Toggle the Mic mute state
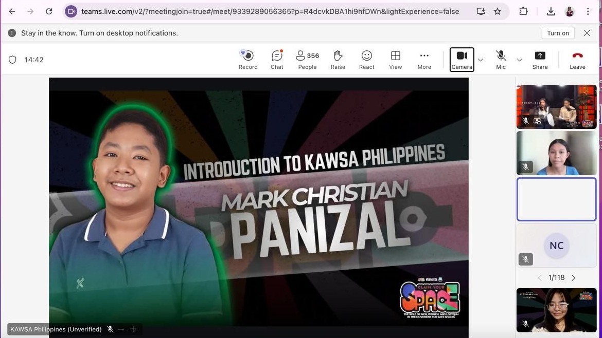 (x=501, y=60)
